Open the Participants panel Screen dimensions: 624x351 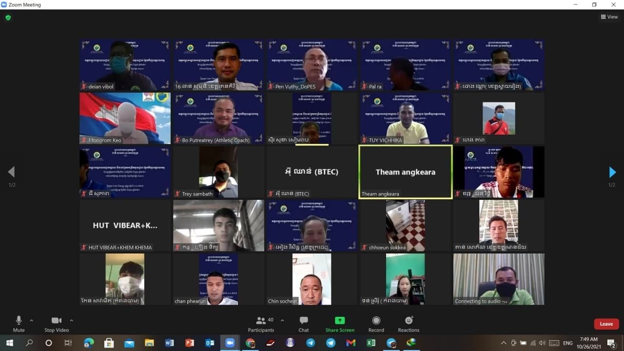[x=261, y=323]
